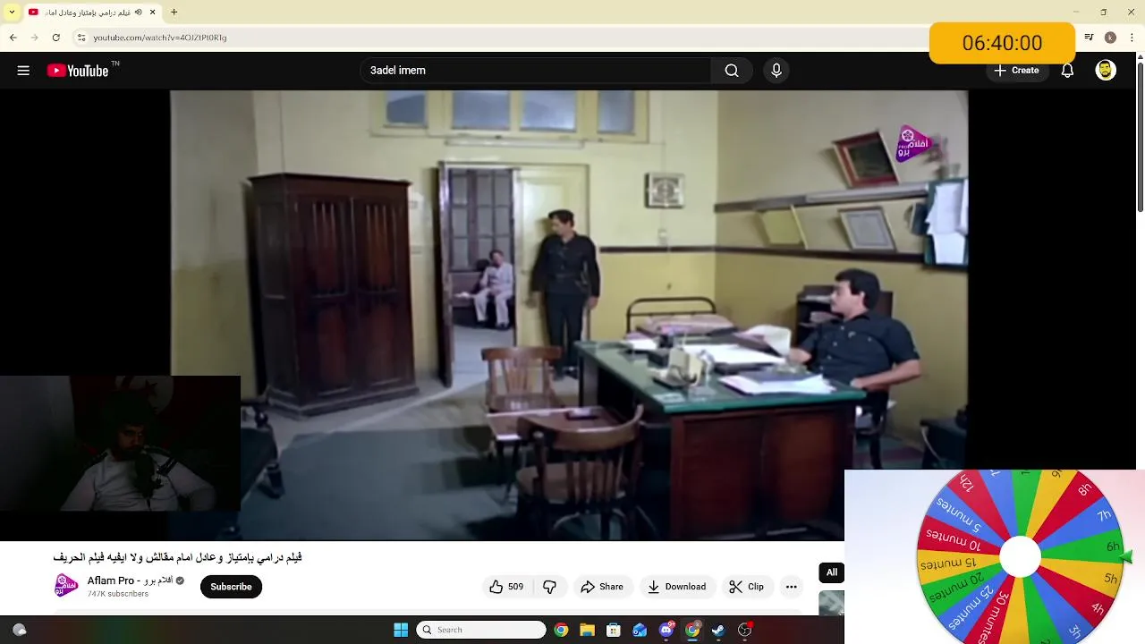Open Windows Start menu
Image resolution: width=1145 pixels, height=644 pixels.
[x=401, y=630]
